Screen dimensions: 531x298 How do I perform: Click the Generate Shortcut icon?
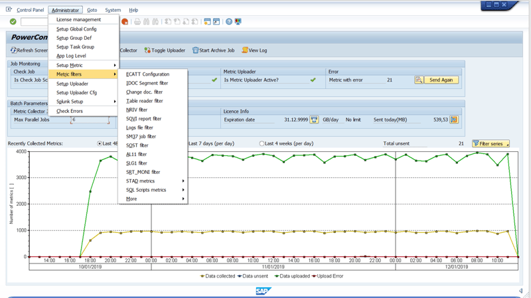click(x=216, y=22)
